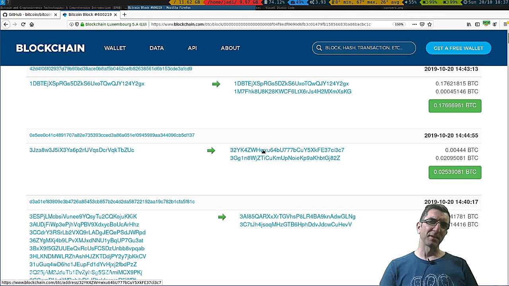Open the DATA menu
This screenshot has height=286, width=509.
(x=157, y=48)
